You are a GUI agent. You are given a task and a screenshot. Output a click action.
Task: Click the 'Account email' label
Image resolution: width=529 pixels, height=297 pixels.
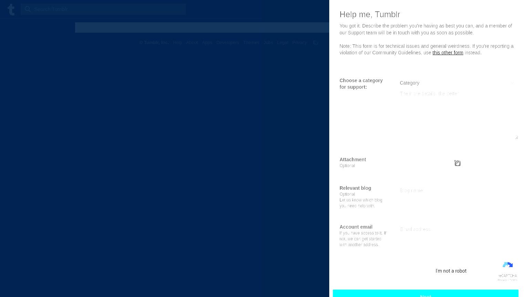pos(356,227)
